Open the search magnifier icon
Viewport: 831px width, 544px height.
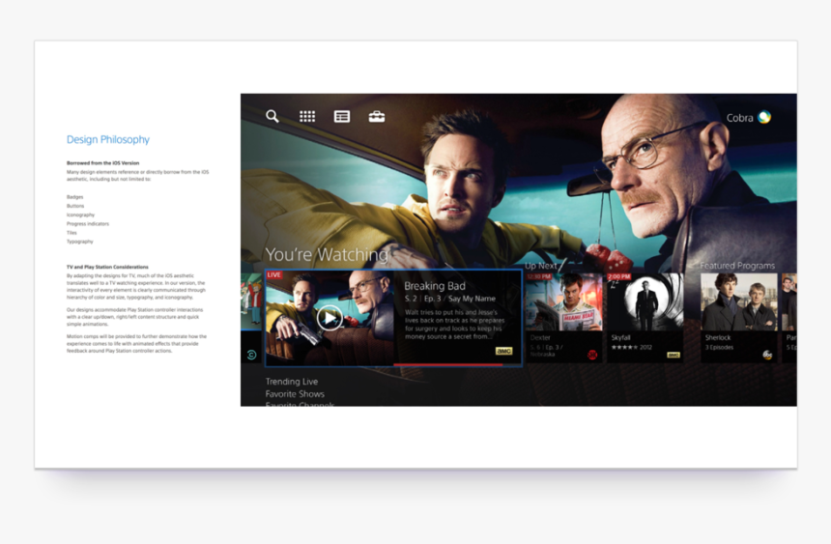coord(272,116)
